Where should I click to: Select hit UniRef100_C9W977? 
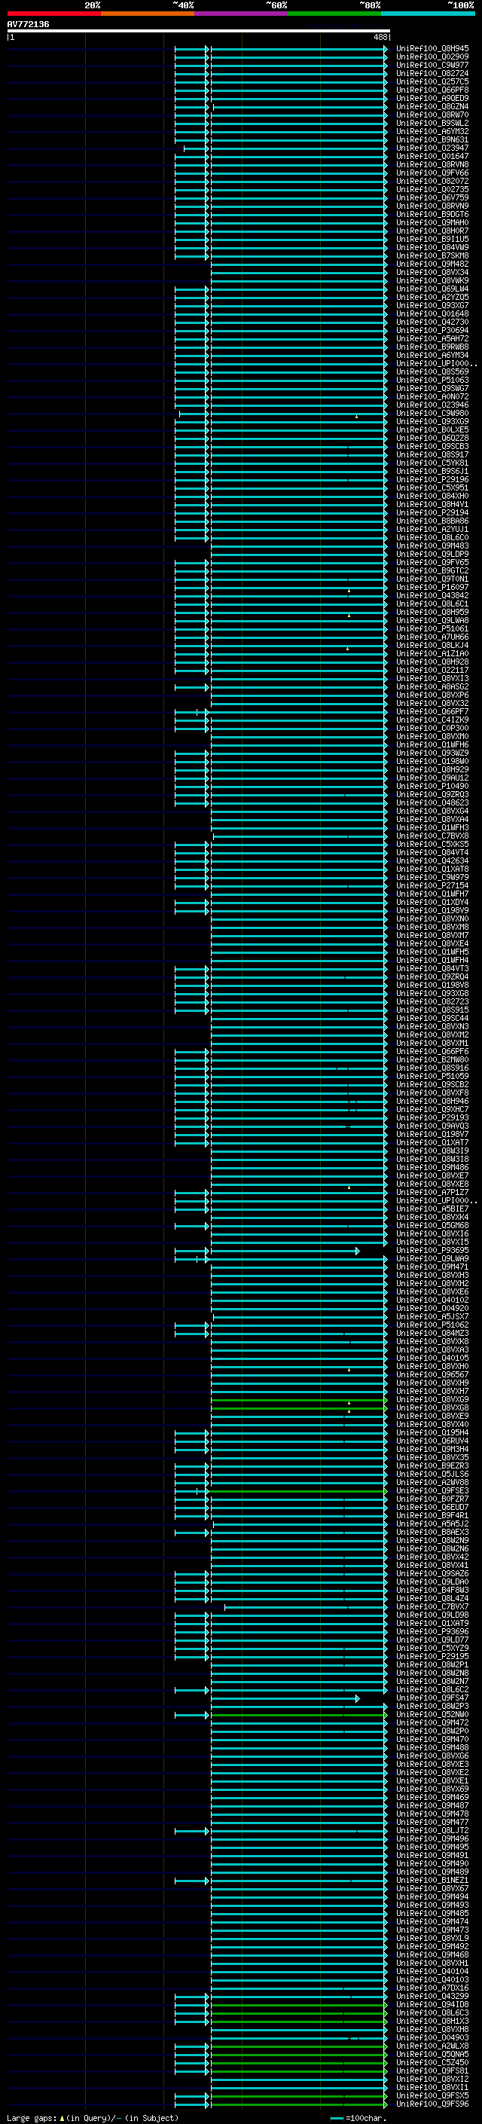(432, 65)
